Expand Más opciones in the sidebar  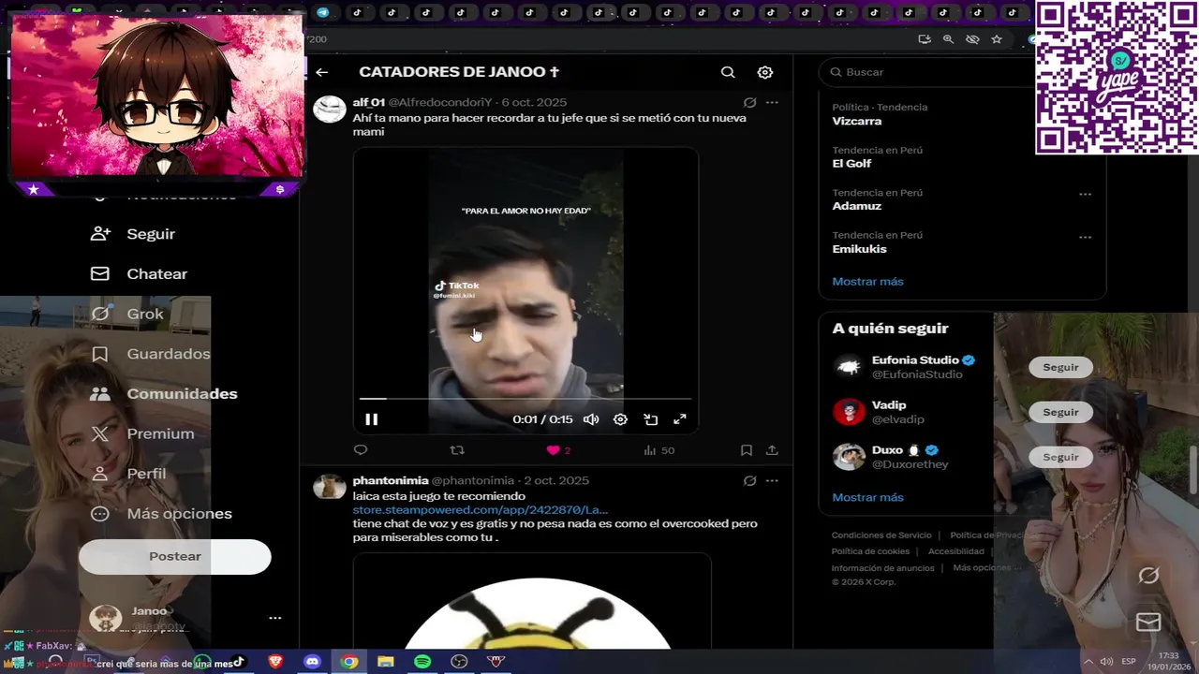160,514
